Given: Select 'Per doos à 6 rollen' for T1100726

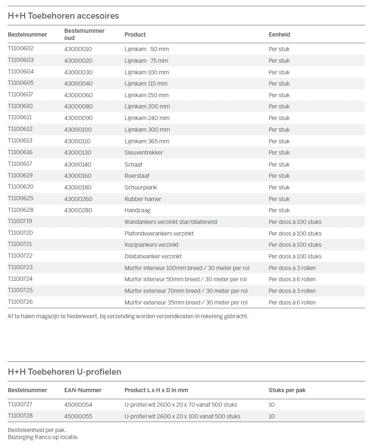Looking at the screenshot, I should 292,302.
